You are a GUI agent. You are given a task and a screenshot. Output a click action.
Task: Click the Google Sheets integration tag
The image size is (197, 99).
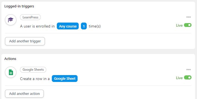tap(33, 70)
